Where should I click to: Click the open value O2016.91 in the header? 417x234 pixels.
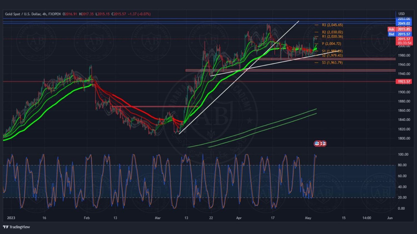pyautogui.click(x=70, y=14)
